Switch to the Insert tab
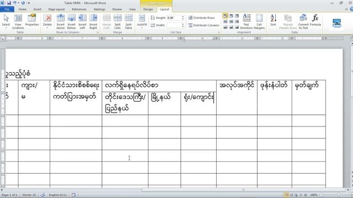The image size is (353, 198). click(38, 9)
